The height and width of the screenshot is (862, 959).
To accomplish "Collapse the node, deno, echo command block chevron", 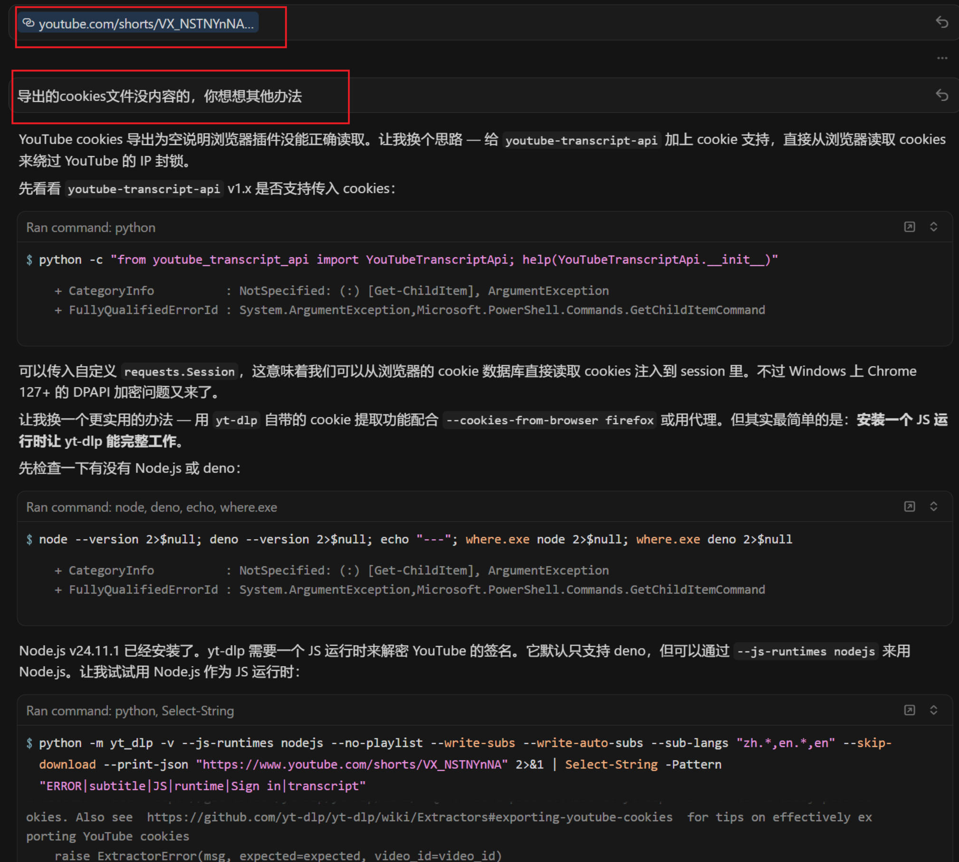I will [933, 506].
